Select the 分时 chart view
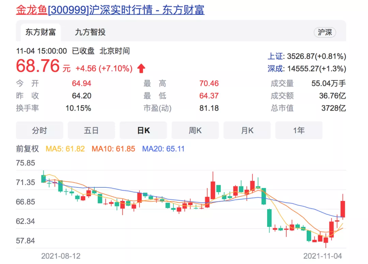This screenshot has height=264, width=368. (x=40, y=130)
